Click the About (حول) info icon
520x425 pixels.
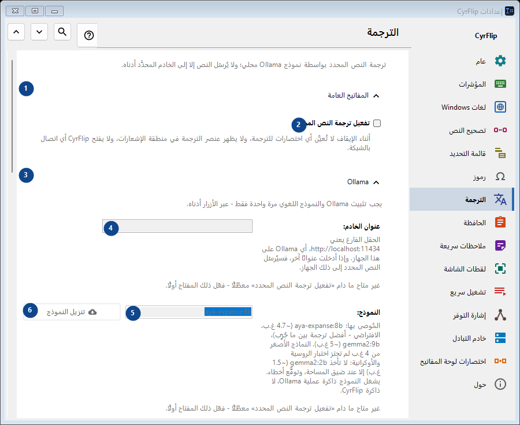500,384
